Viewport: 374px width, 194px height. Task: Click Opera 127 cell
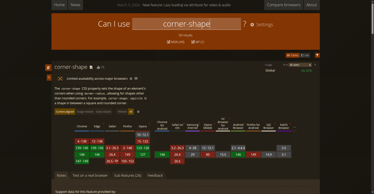[143, 155]
